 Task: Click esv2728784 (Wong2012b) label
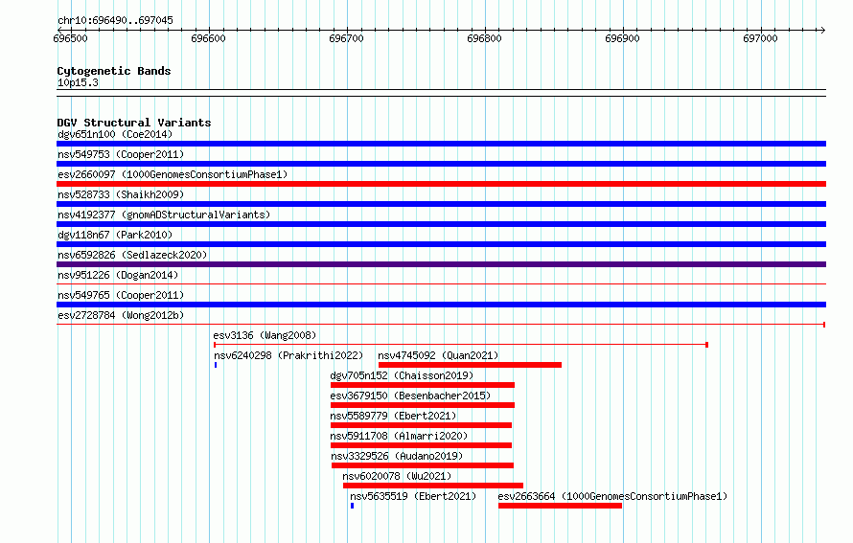tap(121, 315)
